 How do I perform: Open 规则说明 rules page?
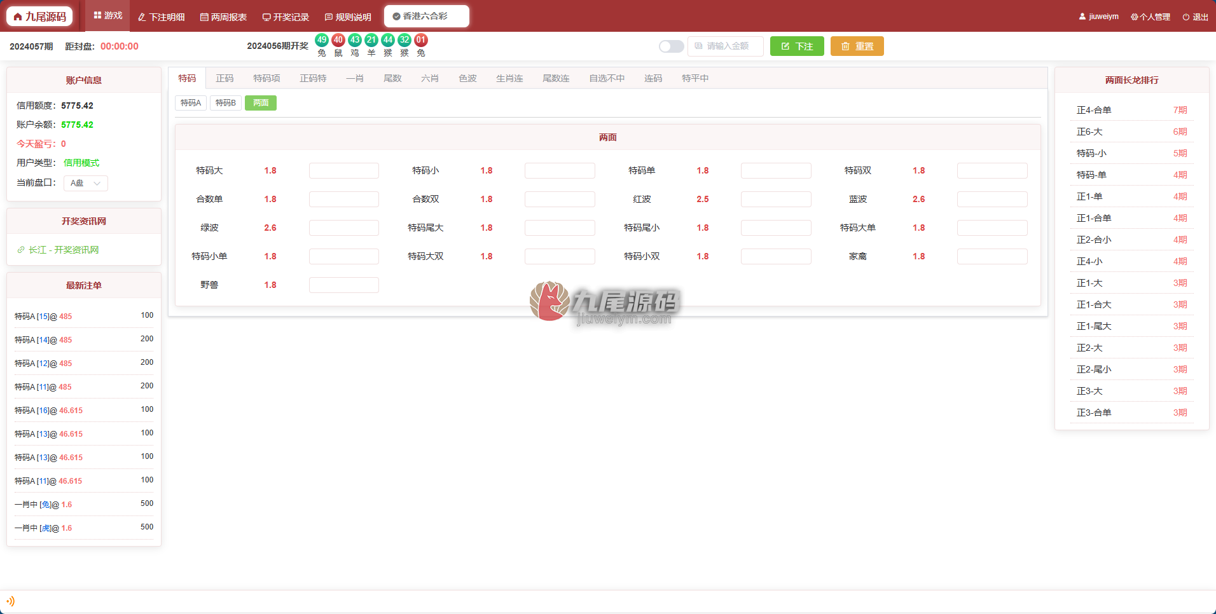coord(348,17)
